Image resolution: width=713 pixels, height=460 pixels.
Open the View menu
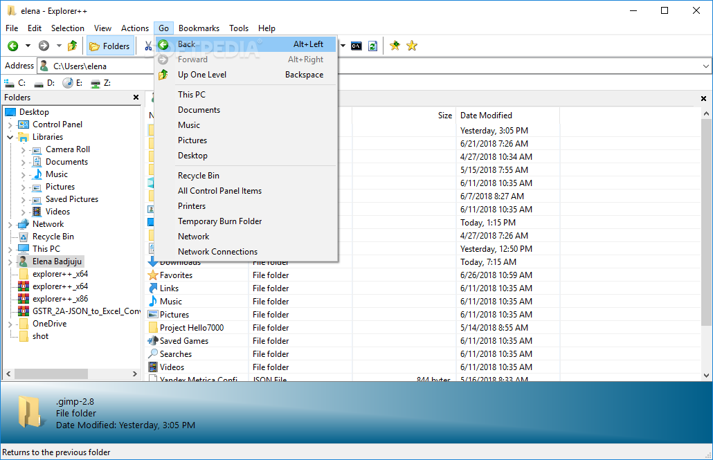(x=102, y=28)
